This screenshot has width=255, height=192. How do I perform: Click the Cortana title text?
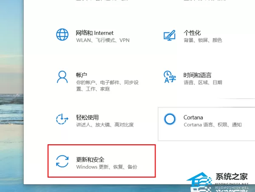(193, 117)
